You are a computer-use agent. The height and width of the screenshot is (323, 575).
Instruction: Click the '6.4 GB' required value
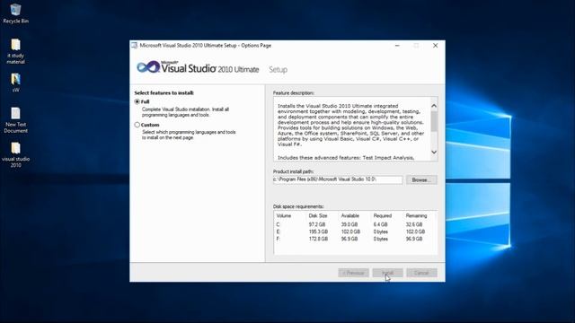tap(381, 224)
